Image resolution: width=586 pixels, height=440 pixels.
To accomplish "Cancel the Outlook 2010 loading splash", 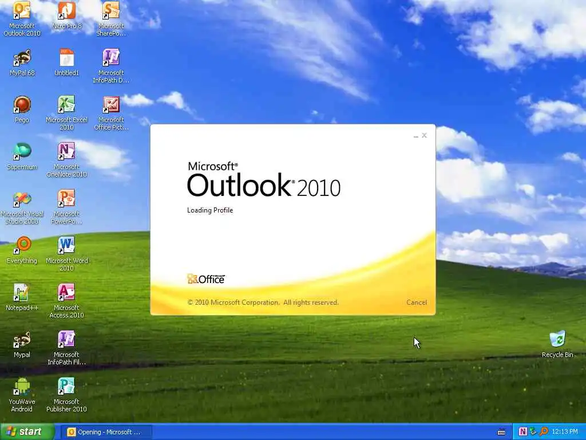I will (x=417, y=302).
